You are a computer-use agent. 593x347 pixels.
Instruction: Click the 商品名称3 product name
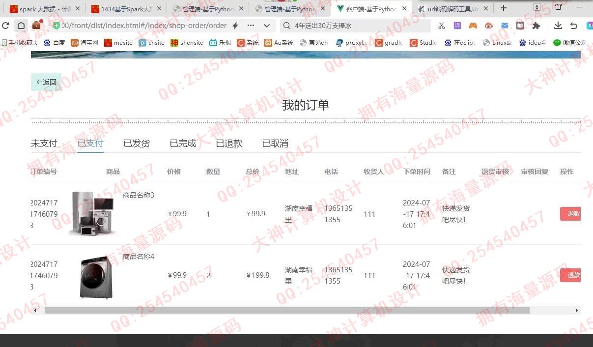coord(139,195)
